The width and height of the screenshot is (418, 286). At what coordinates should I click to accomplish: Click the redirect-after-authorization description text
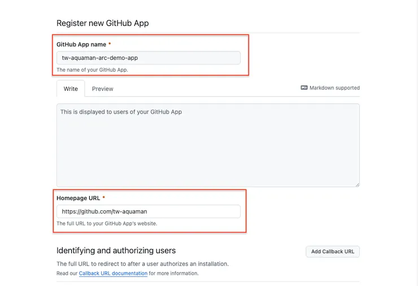142,264
